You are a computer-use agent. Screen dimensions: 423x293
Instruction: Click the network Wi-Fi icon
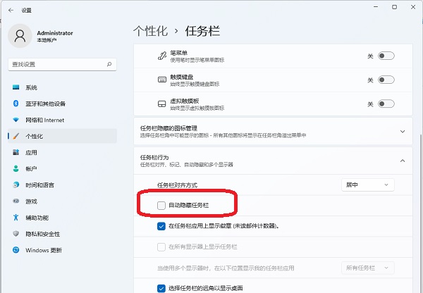click(x=16, y=120)
